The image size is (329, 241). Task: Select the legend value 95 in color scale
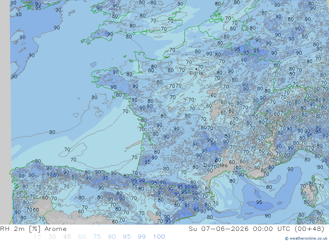point(127,237)
